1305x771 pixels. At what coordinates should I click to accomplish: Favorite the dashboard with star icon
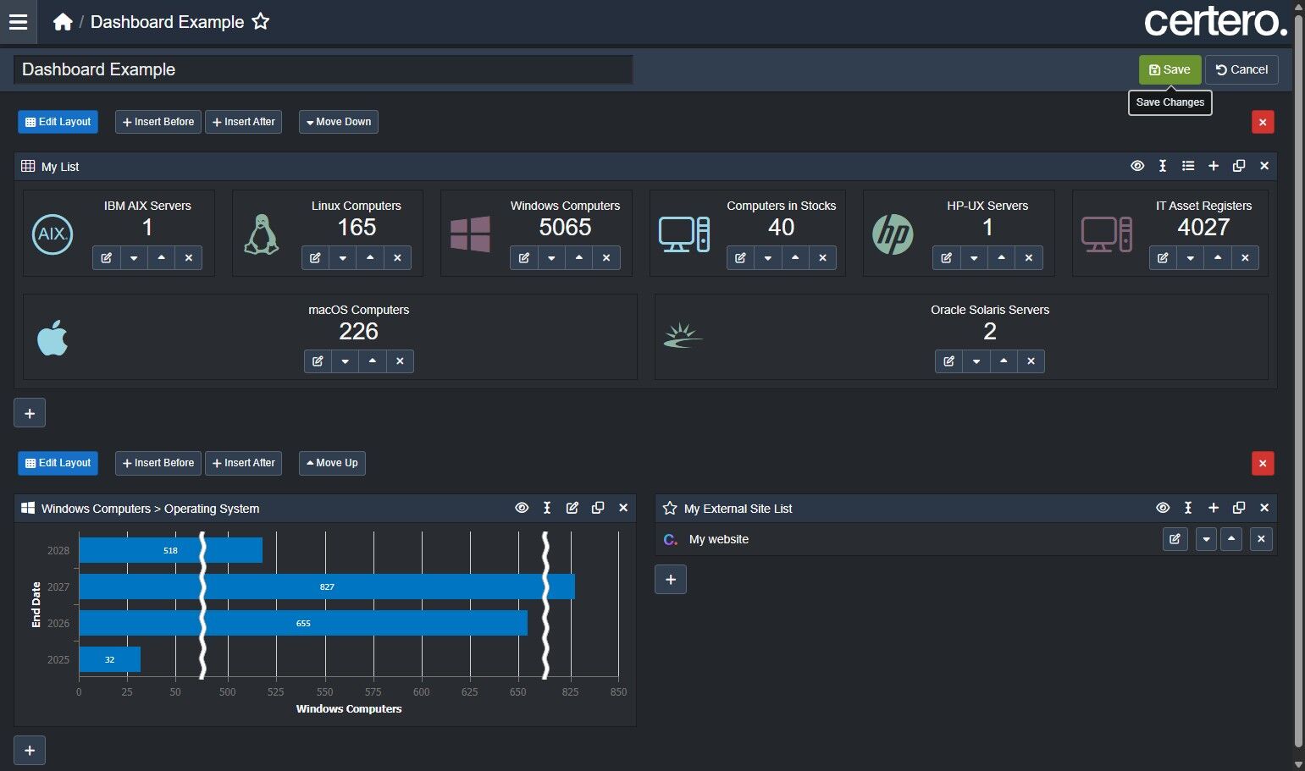[261, 22]
